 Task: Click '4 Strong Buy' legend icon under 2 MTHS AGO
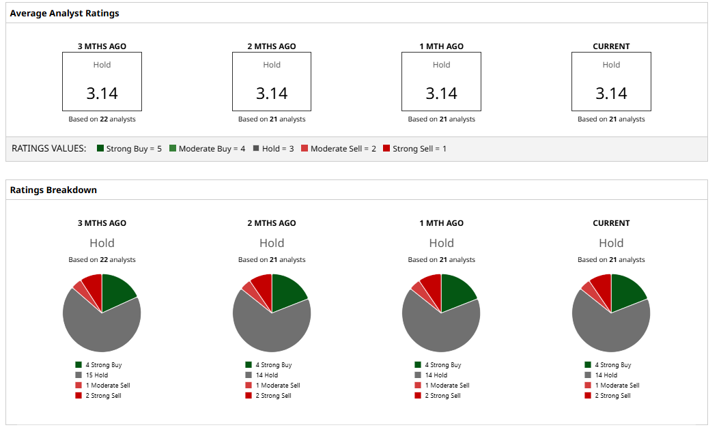249,364
